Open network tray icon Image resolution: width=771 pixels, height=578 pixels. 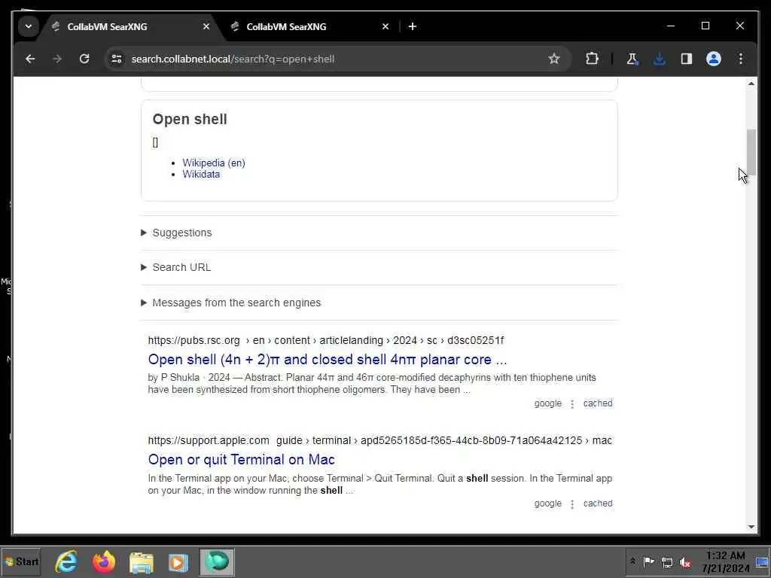click(x=667, y=561)
